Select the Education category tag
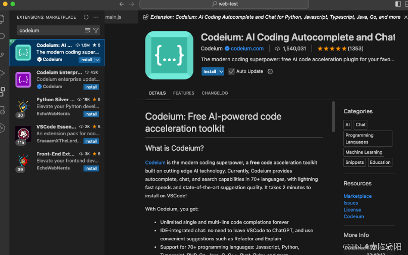The image size is (408, 255). pyautogui.click(x=380, y=162)
